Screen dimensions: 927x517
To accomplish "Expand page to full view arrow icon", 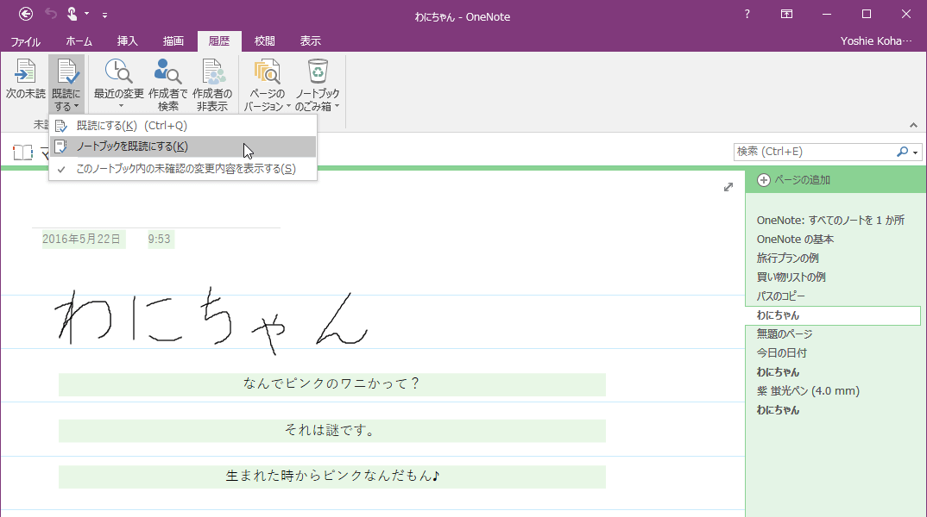I will 728,187.
